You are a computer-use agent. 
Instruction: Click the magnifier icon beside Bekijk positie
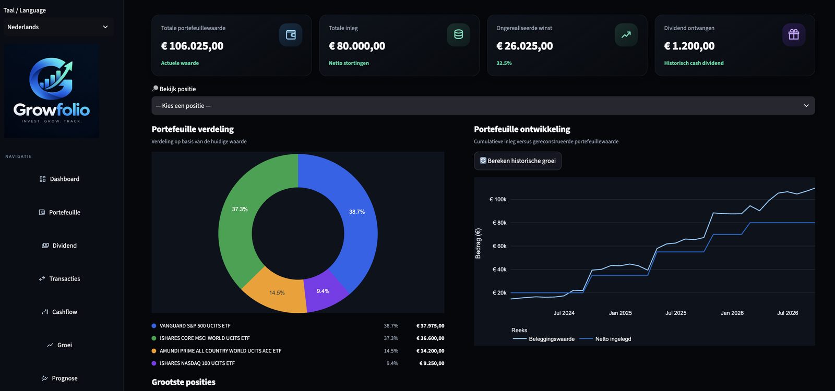tap(155, 89)
